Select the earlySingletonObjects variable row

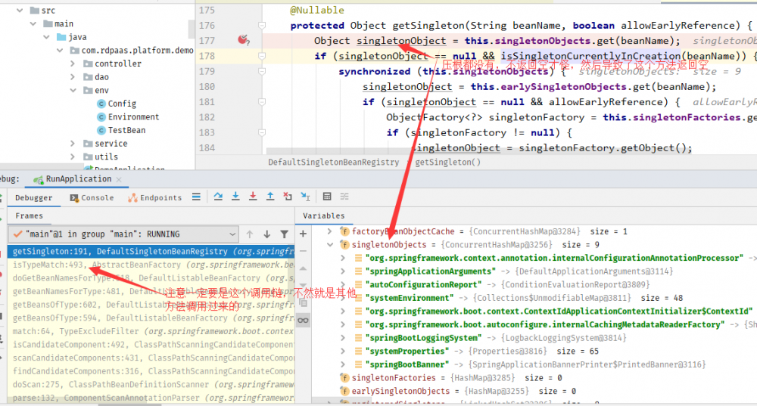pyautogui.click(x=534, y=391)
